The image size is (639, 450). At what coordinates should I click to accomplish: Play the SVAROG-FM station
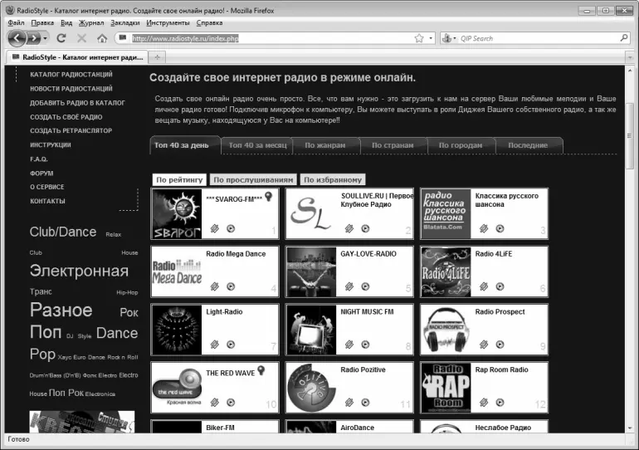click(230, 228)
